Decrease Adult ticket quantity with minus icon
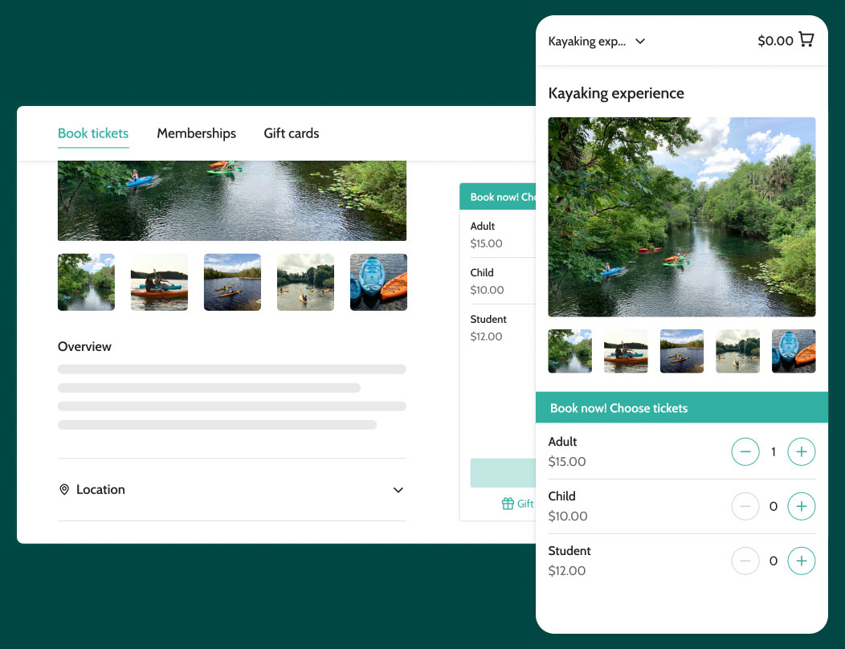The image size is (845, 649). [745, 451]
